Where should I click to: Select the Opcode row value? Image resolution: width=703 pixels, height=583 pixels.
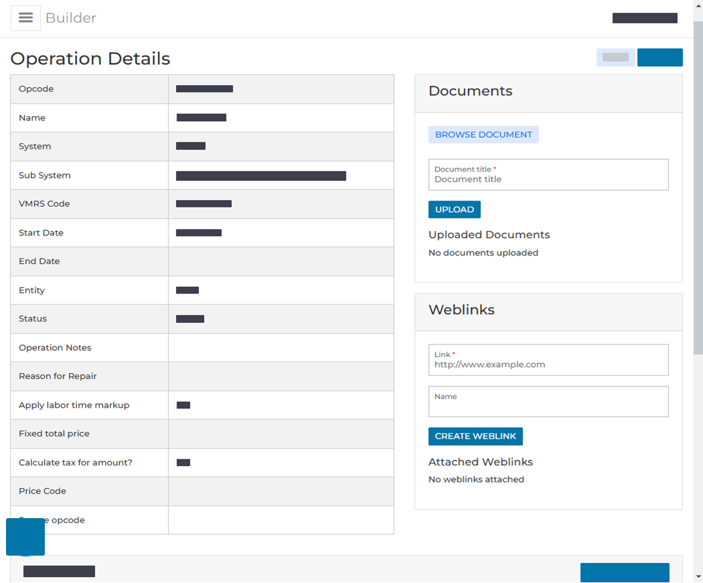pyautogui.click(x=205, y=89)
